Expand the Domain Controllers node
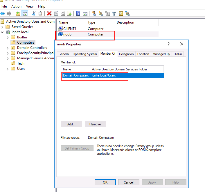 point(8,48)
